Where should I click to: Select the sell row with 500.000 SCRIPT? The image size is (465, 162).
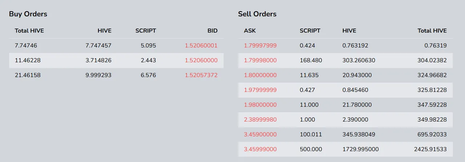pyautogui.click(x=345, y=149)
